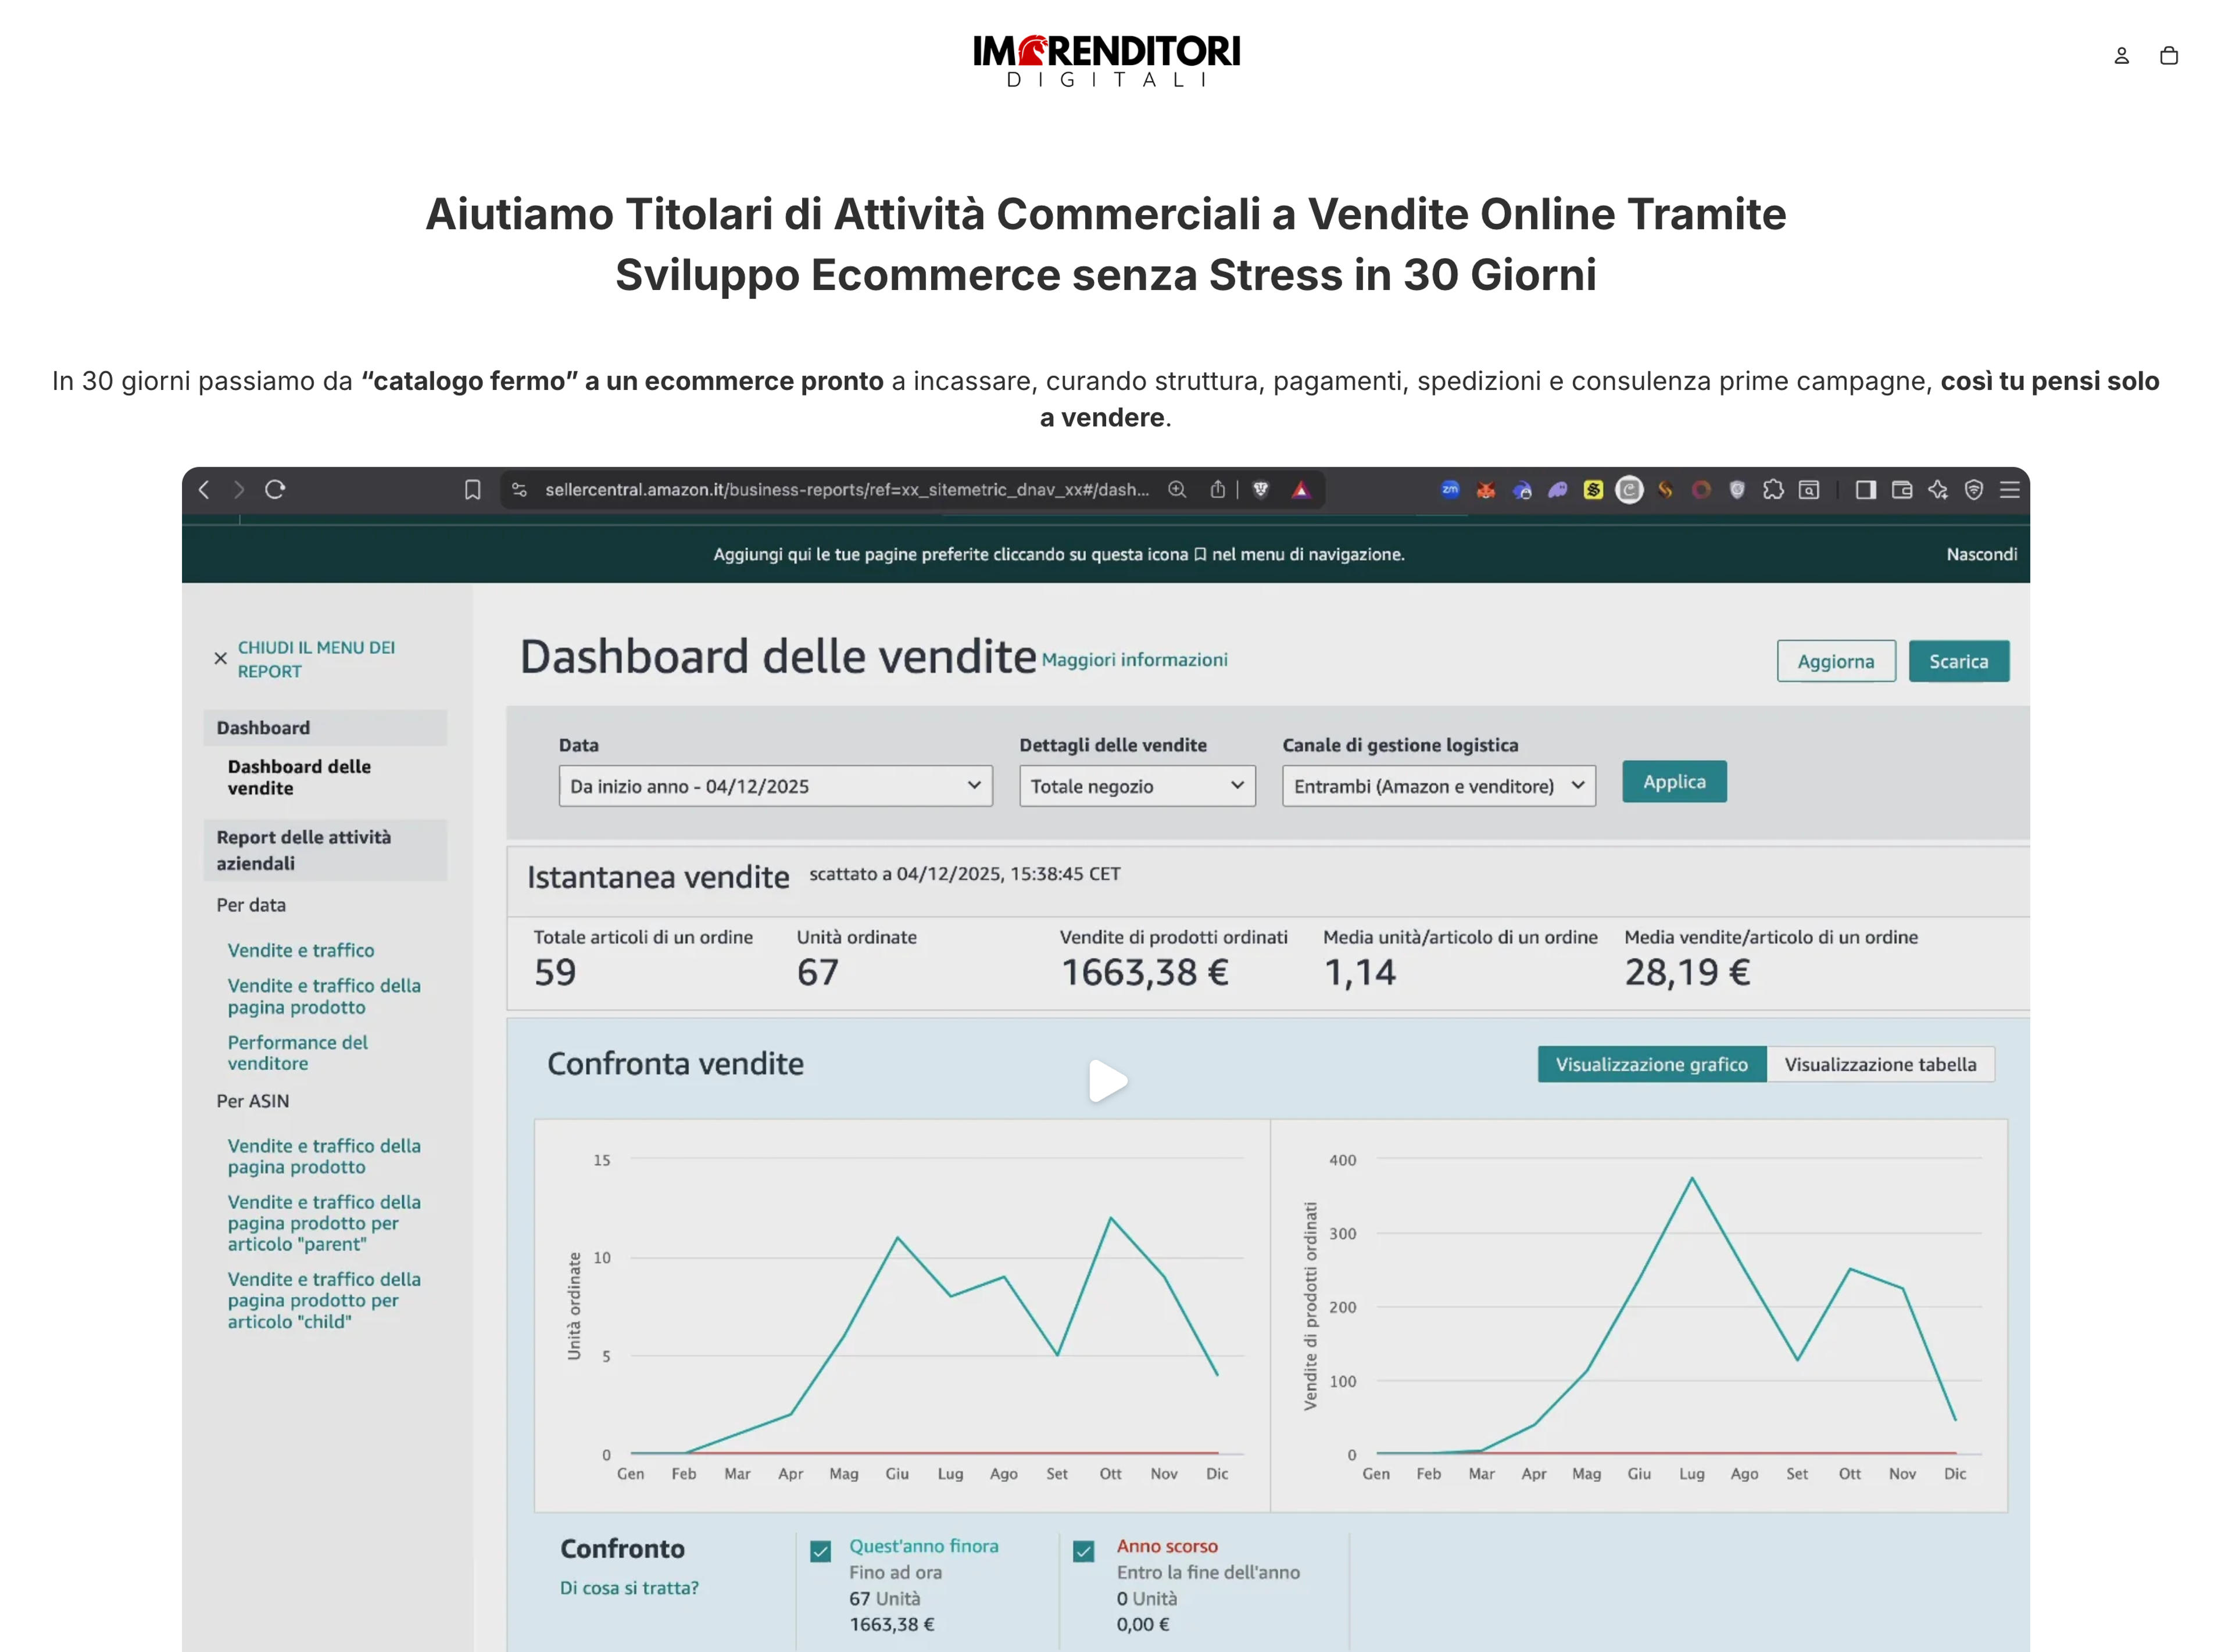Click the bookmark icon in address bar

click(x=473, y=489)
